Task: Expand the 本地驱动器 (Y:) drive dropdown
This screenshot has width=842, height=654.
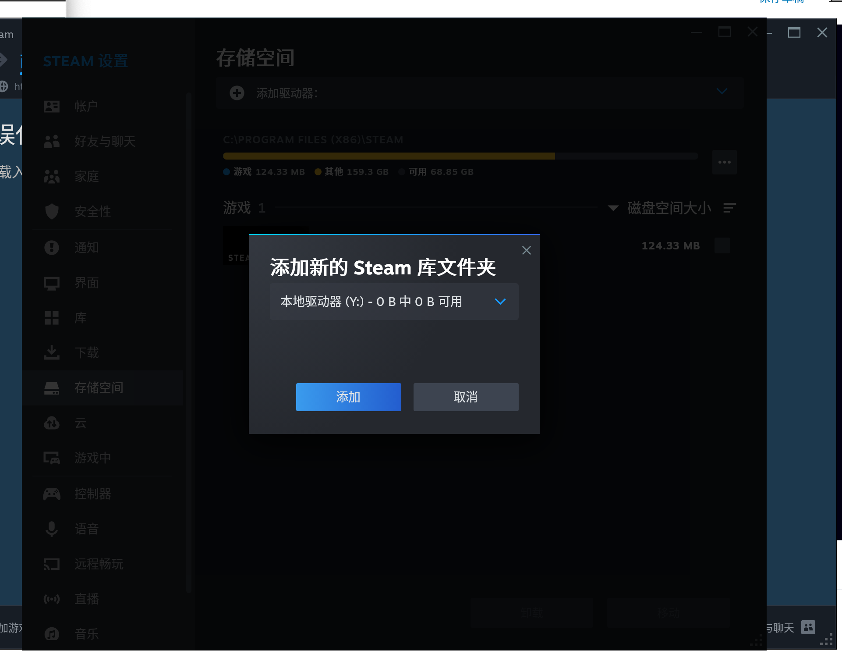Action: (394, 302)
